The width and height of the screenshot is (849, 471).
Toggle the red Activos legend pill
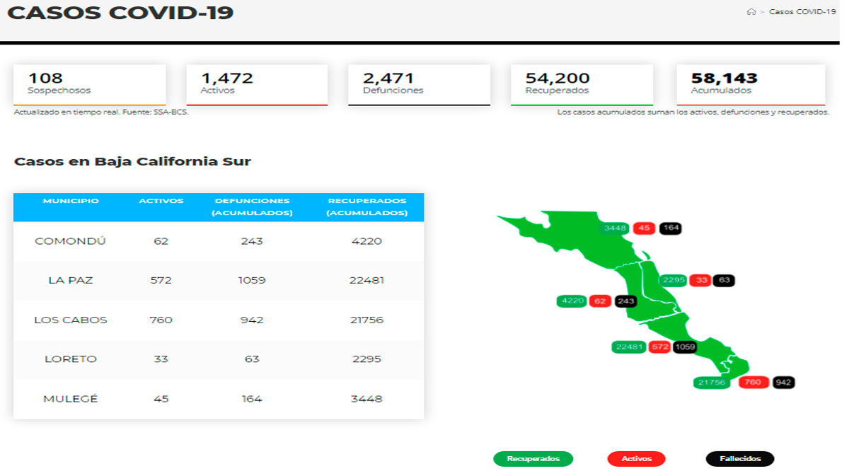click(x=636, y=459)
